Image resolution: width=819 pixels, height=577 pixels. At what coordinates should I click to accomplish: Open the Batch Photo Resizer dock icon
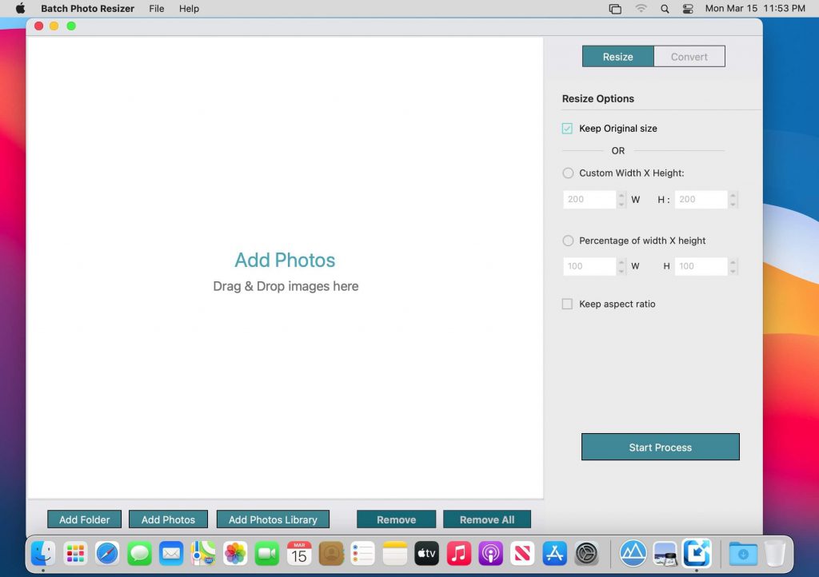click(x=697, y=553)
